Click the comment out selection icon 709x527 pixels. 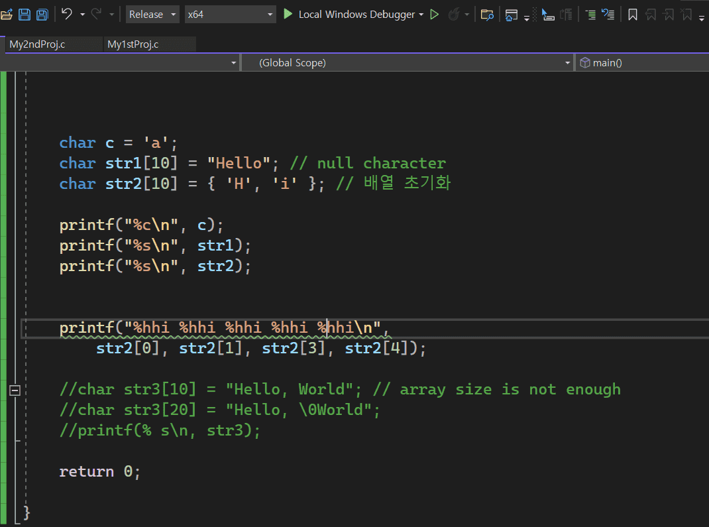pyautogui.click(x=590, y=15)
